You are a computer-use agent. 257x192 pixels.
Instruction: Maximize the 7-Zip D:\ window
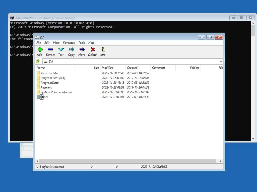[210, 37]
